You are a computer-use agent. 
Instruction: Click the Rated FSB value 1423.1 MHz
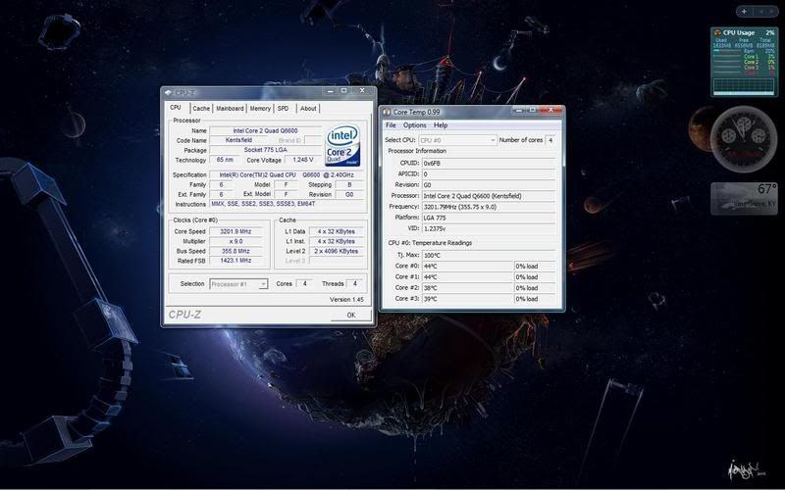[x=235, y=261]
